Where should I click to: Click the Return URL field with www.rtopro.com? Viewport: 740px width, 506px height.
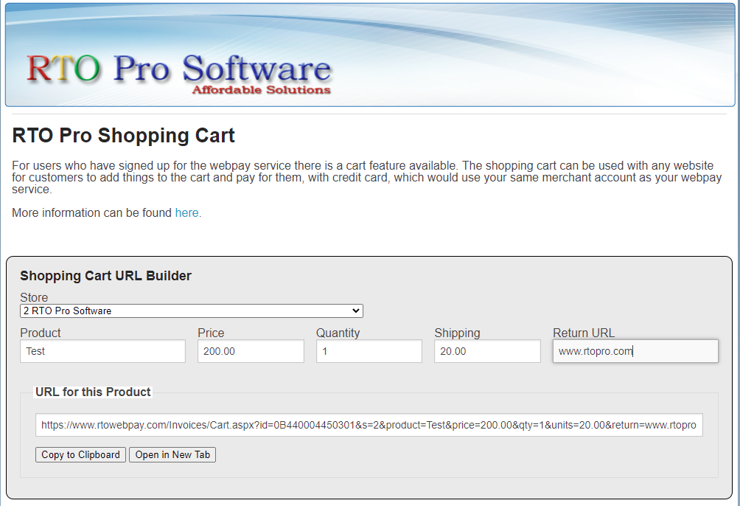[x=635, y=351]
